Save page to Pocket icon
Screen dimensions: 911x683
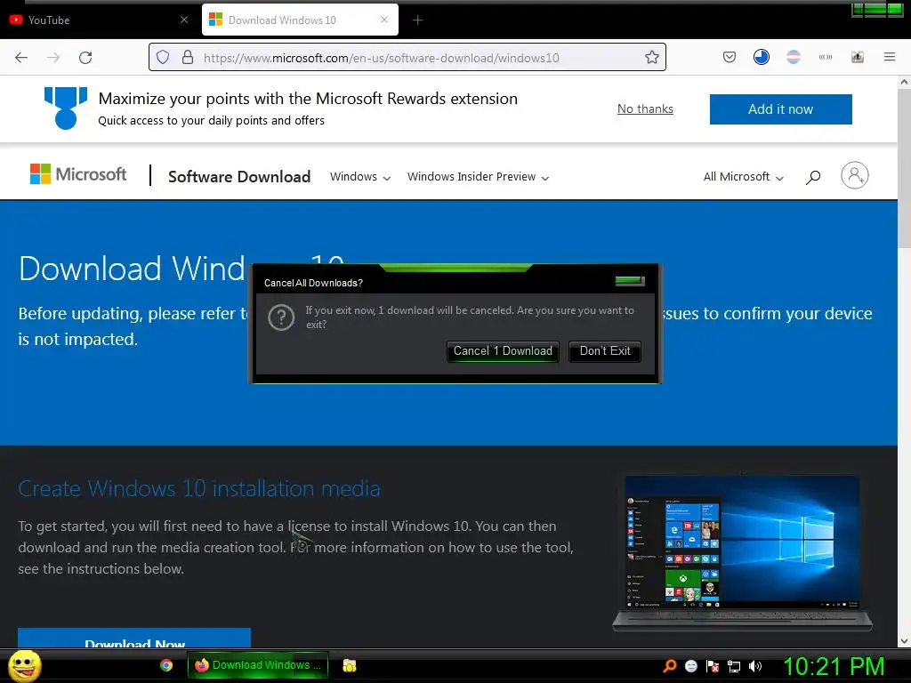(x=730, y=57)
